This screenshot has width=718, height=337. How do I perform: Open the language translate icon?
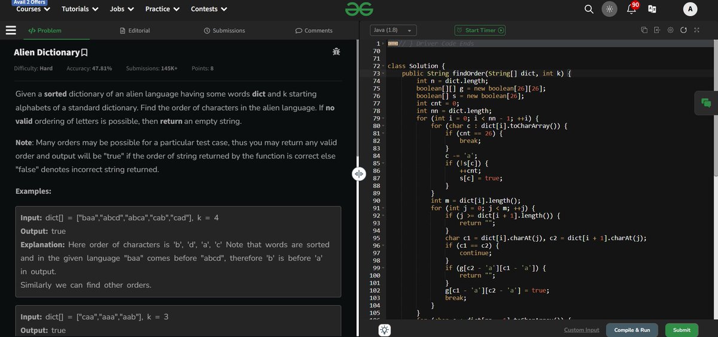point(652,9)
